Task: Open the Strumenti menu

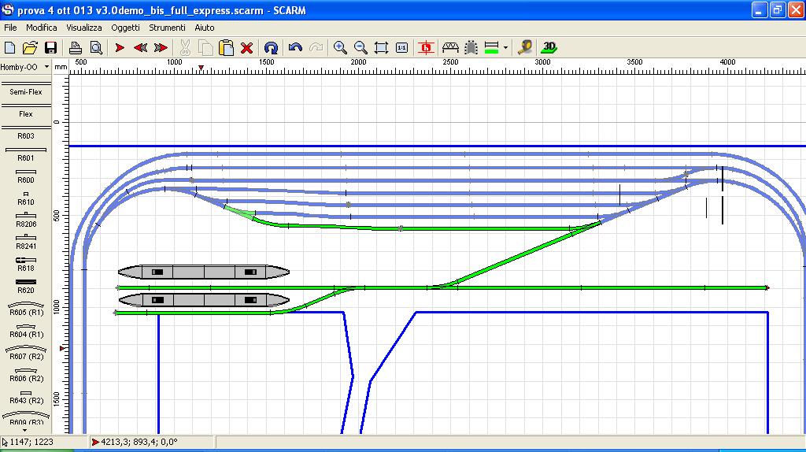Action: [167, 28]
